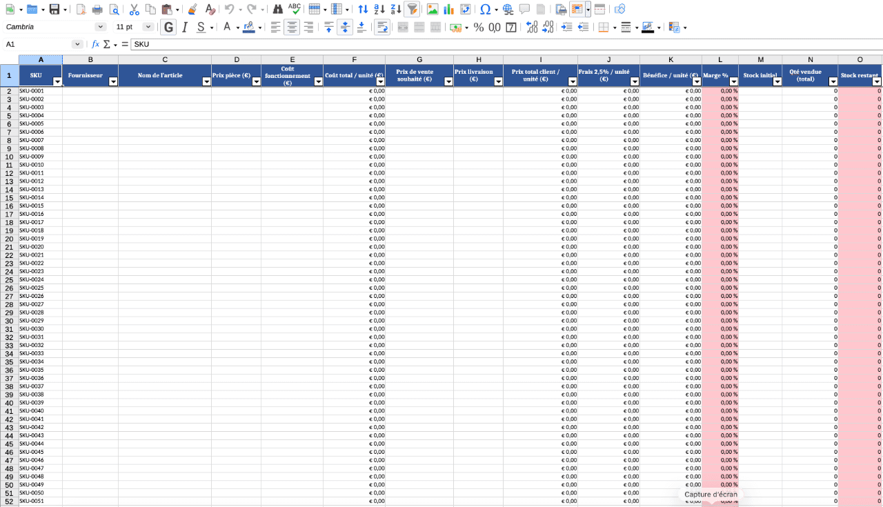Click the Clone Formatting paintbrush icon
The height and width of the screenshot is (507, 883).
[193, 9]
